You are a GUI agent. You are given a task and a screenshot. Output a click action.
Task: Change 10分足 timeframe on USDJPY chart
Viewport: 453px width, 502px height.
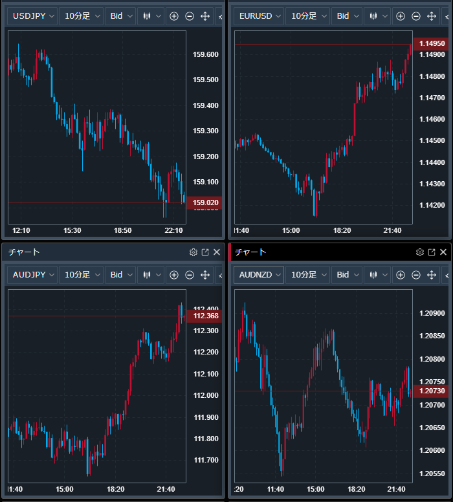(x=82, y=16)
